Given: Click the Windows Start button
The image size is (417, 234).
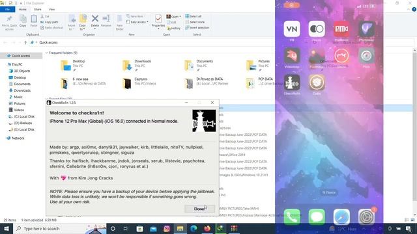Looking at the screenshot, I should [x=7, y=228].
